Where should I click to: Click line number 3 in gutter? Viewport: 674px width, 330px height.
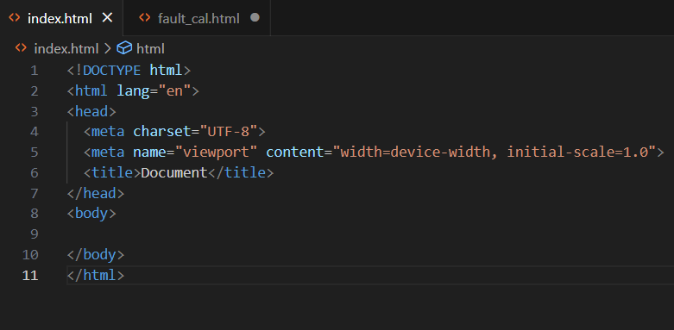pos(34,111)
